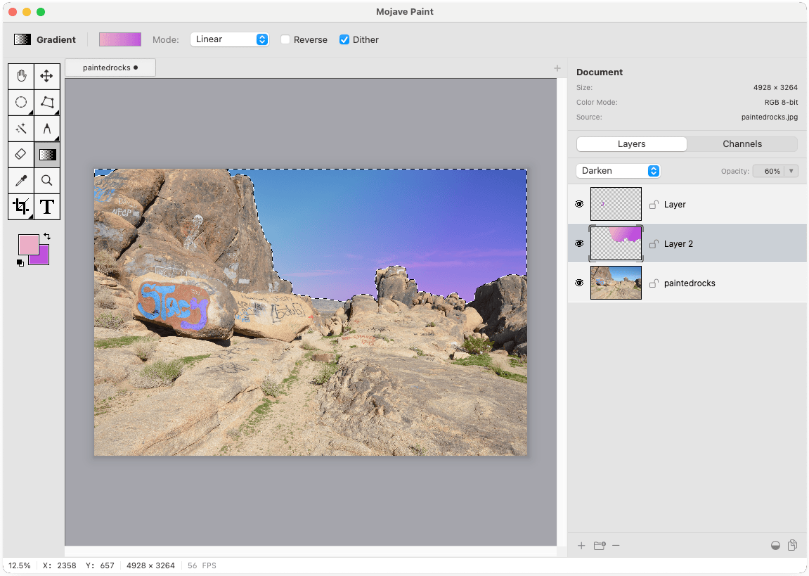Enable the Reverse checkbox

tap(285, 40)
